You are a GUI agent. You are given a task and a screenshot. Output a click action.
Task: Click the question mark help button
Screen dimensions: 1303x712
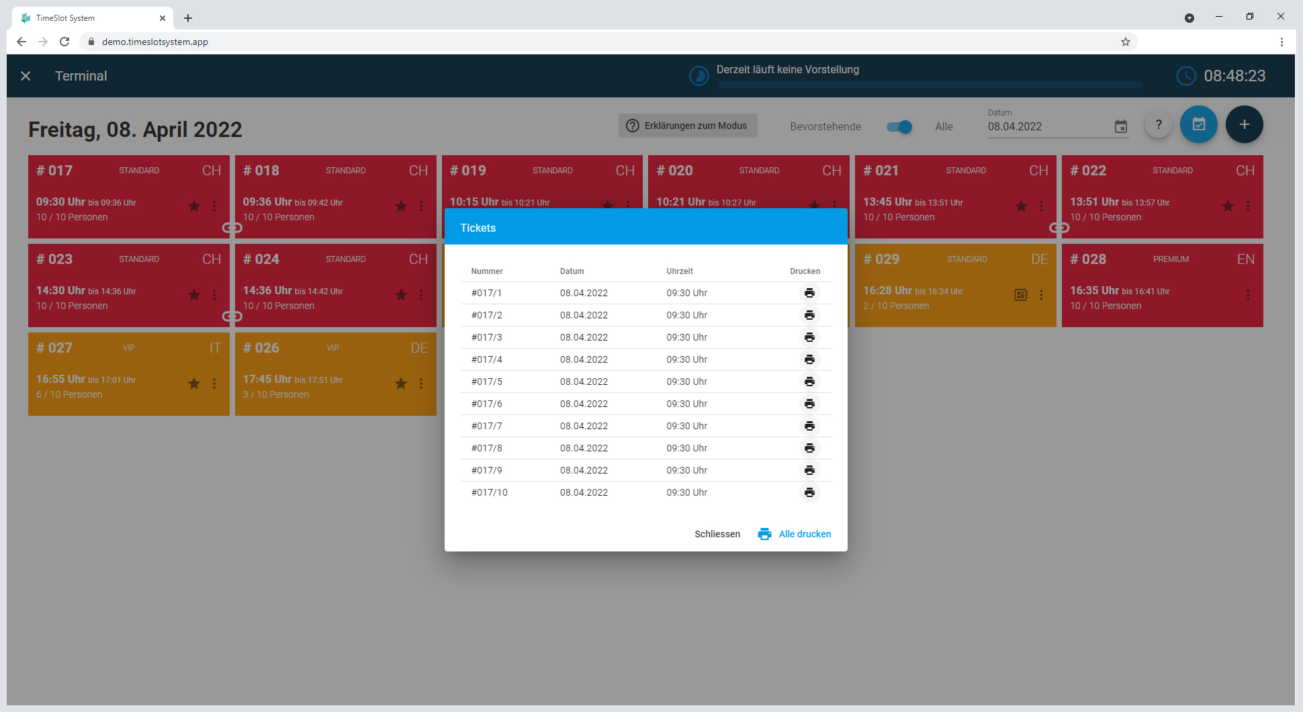point(1158,124)
